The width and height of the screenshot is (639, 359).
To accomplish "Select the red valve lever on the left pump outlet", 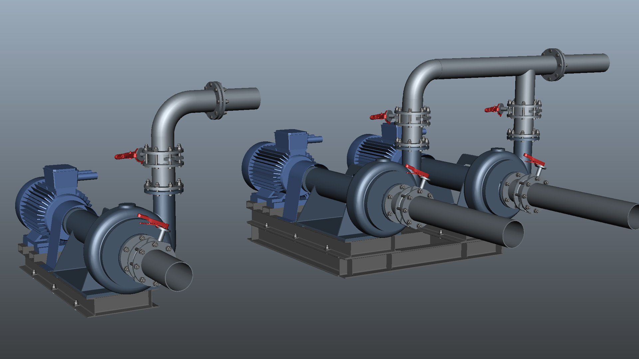I will coord(152,220).
